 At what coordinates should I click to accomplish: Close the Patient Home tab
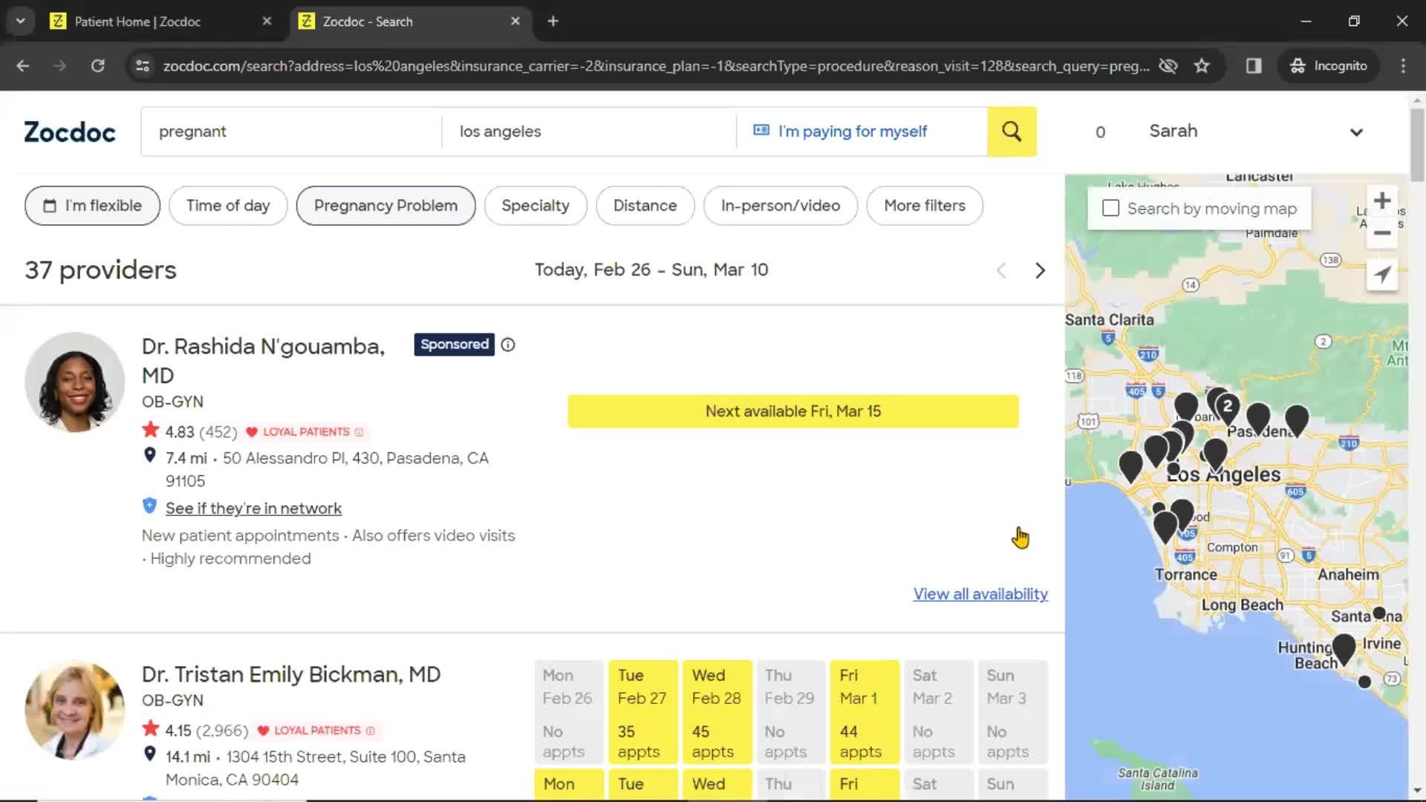[267, 22]
